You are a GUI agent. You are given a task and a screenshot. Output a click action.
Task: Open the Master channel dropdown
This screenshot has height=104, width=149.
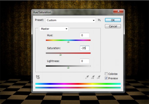[x=54, y=29]
